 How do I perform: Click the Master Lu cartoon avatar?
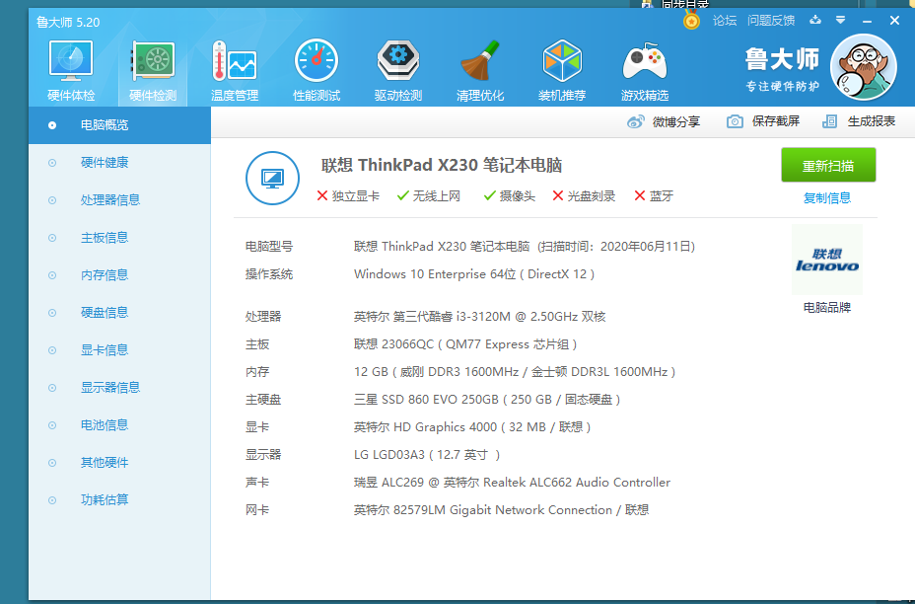pos(864,67)
